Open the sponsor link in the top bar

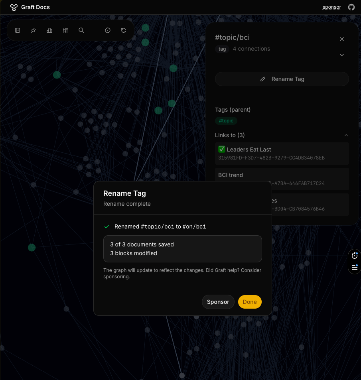point(331,7)
